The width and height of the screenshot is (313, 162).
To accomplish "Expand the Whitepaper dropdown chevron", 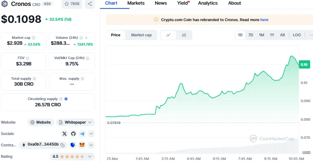I will pyautogui.click(x=90, y=122).
